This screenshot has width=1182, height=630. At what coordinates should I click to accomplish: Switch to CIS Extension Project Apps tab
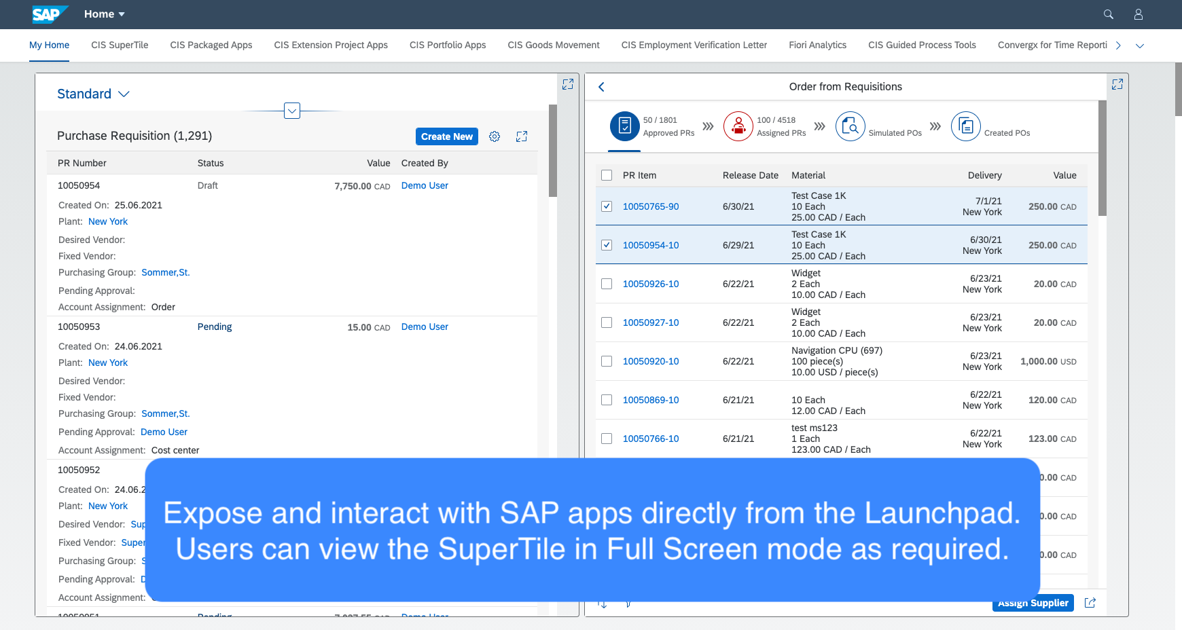click(x=331, y=45)
